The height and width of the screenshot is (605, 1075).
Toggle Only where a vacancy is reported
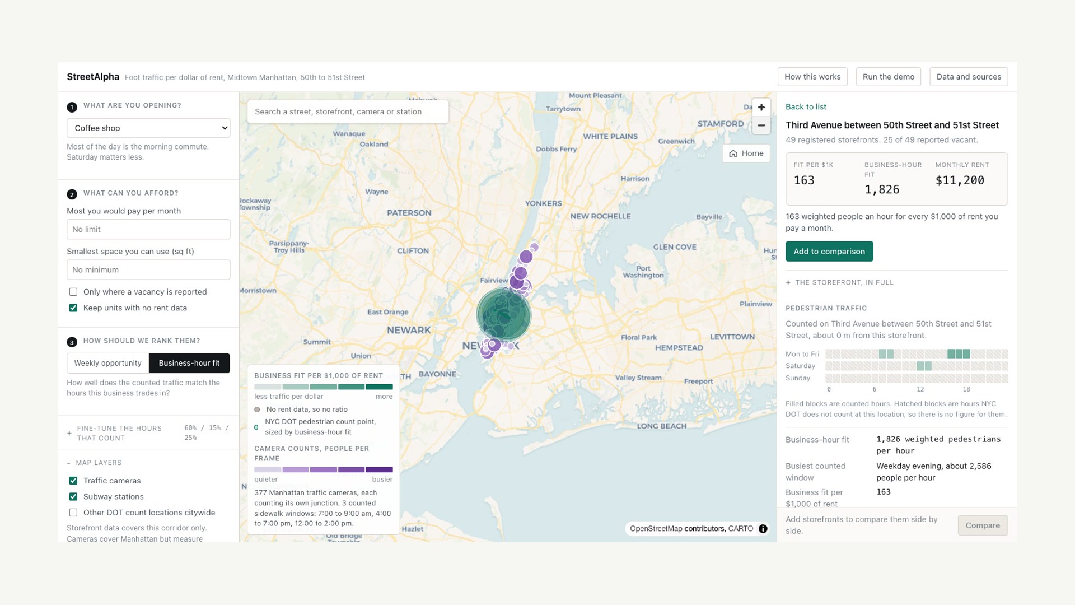pyautogui.click(x=73, y=292)
